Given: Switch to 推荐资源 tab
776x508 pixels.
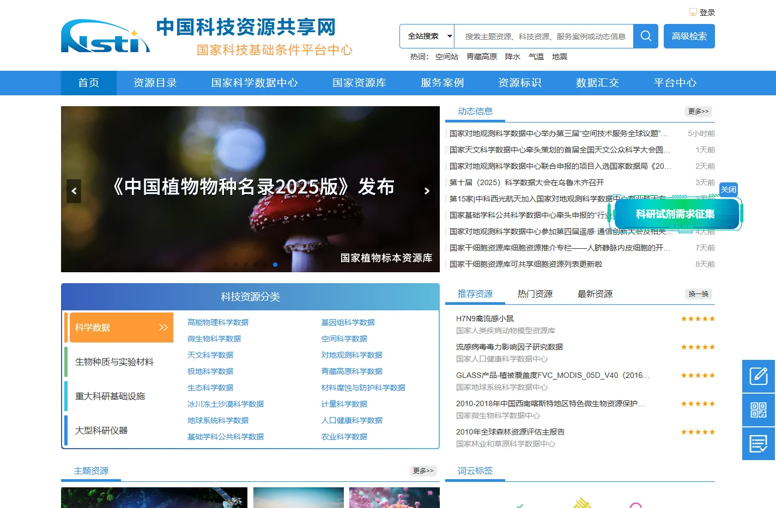Looking at the screenshot, I should point(475,294).
